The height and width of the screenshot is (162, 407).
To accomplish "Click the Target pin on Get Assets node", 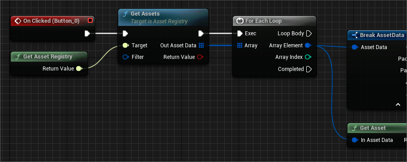I will (126, 45).
